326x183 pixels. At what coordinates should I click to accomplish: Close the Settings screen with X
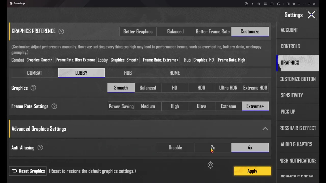click(x=311, y=15)
